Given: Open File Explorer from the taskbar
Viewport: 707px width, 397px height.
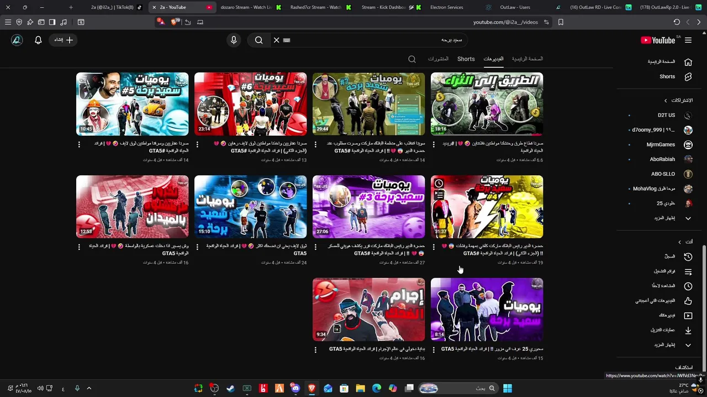Looking at the screenshot, I should 360,389.
